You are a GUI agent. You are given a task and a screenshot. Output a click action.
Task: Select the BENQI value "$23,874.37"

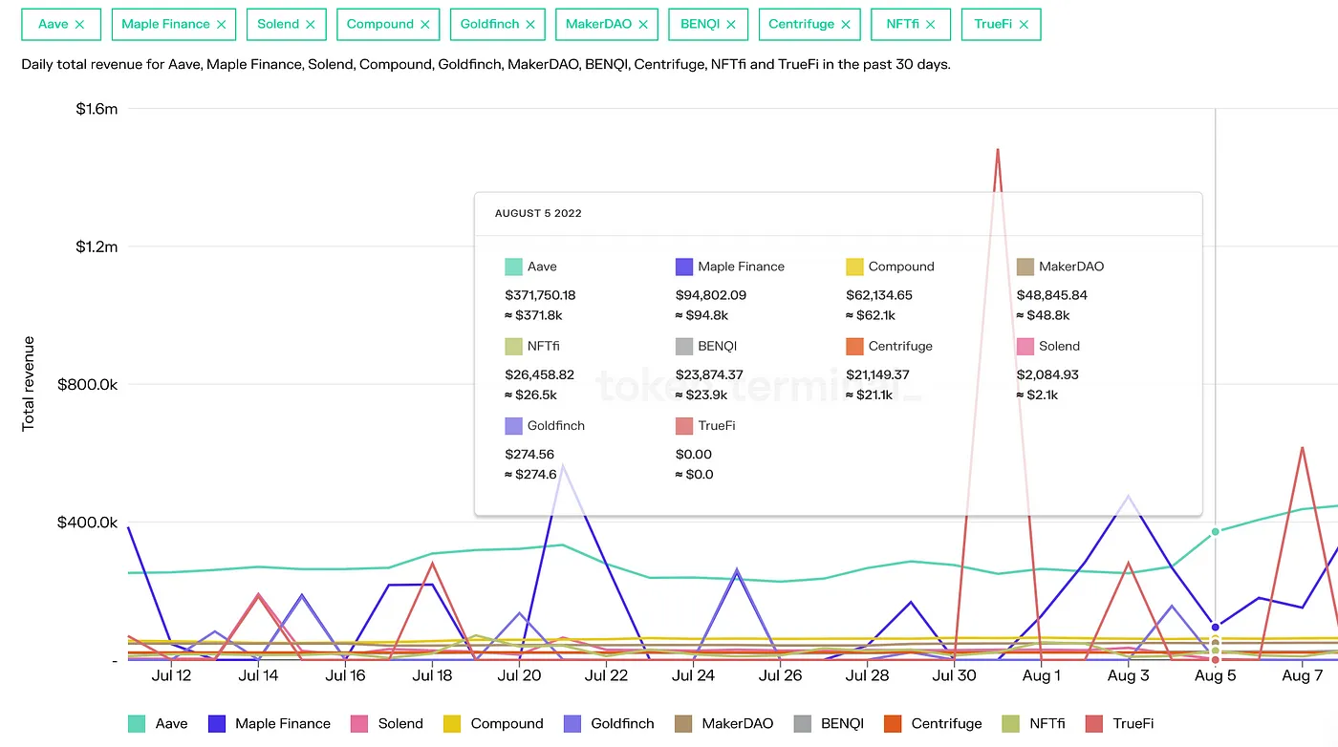[709, 374]
